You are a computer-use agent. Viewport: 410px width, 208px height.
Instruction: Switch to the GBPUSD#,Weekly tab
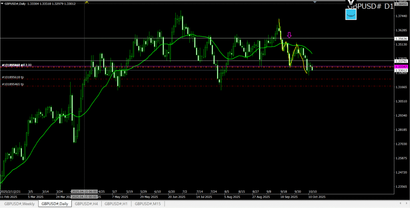19,204
